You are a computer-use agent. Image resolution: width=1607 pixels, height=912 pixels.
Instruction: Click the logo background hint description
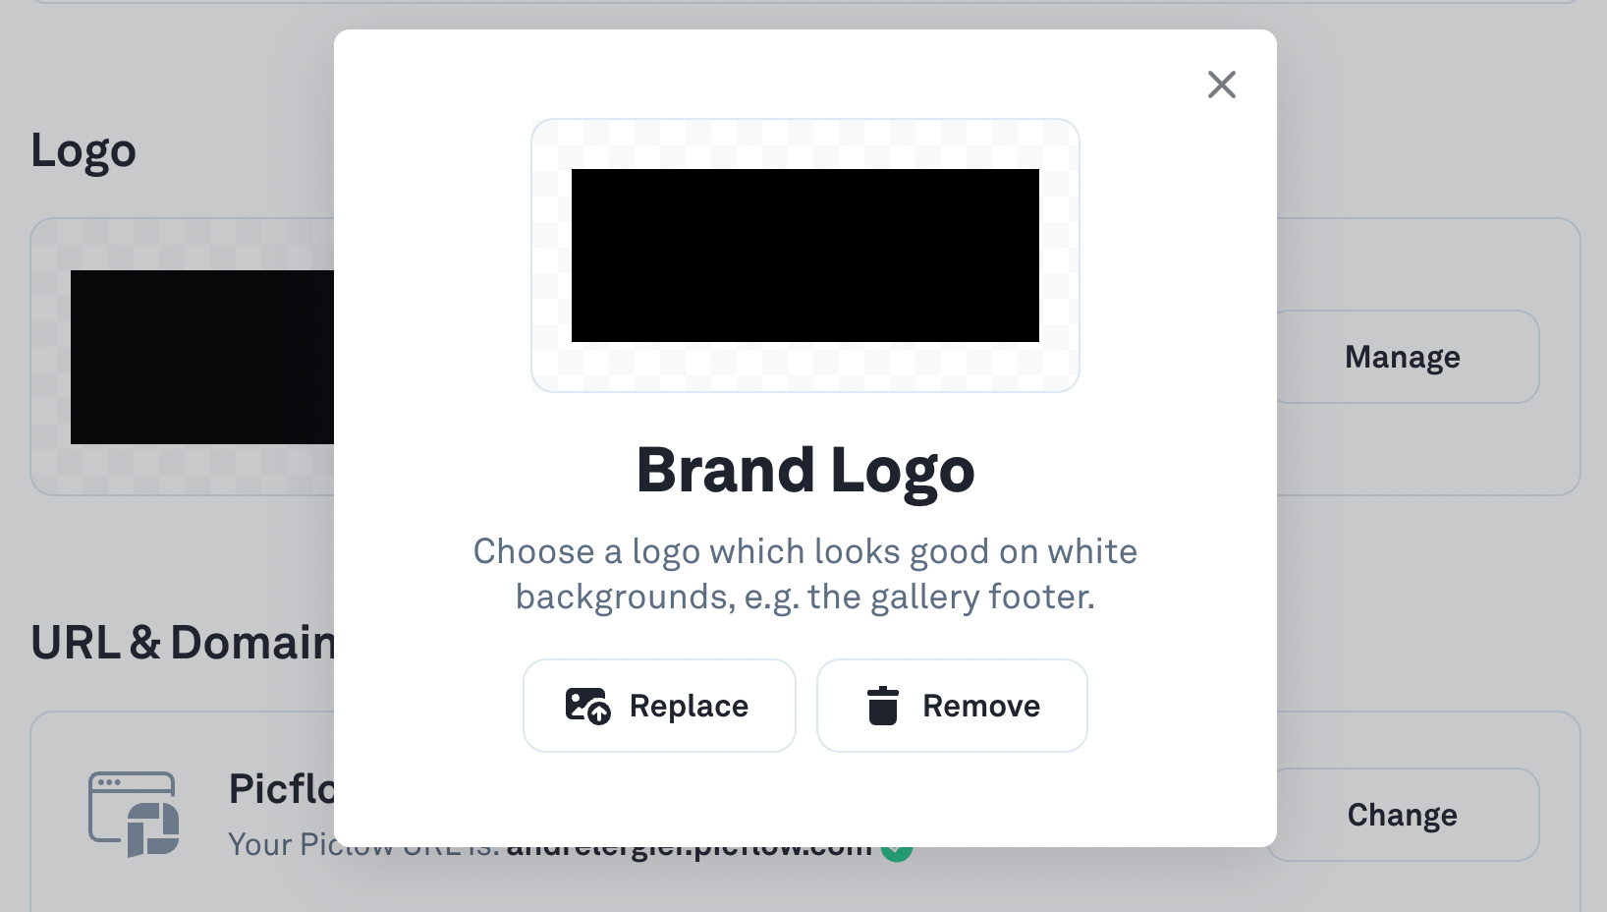coord(804,574)
